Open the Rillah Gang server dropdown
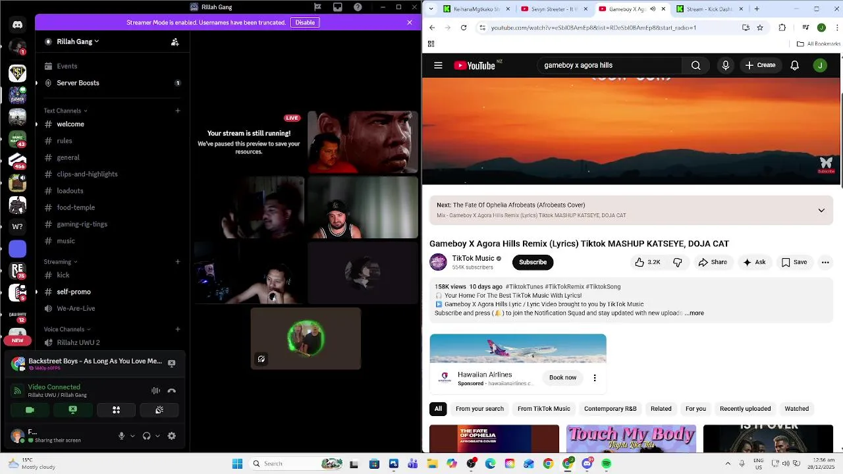 coord(78,41)
